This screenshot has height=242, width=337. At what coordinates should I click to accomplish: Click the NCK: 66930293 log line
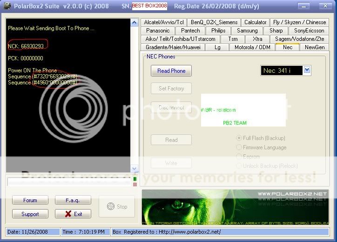(26, 46)
